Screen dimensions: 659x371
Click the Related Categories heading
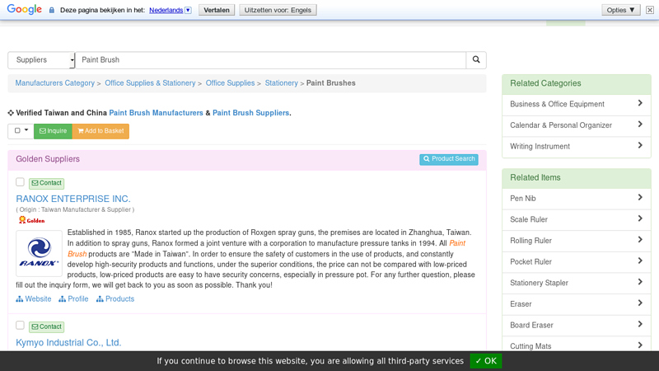[x=545, y=83]
